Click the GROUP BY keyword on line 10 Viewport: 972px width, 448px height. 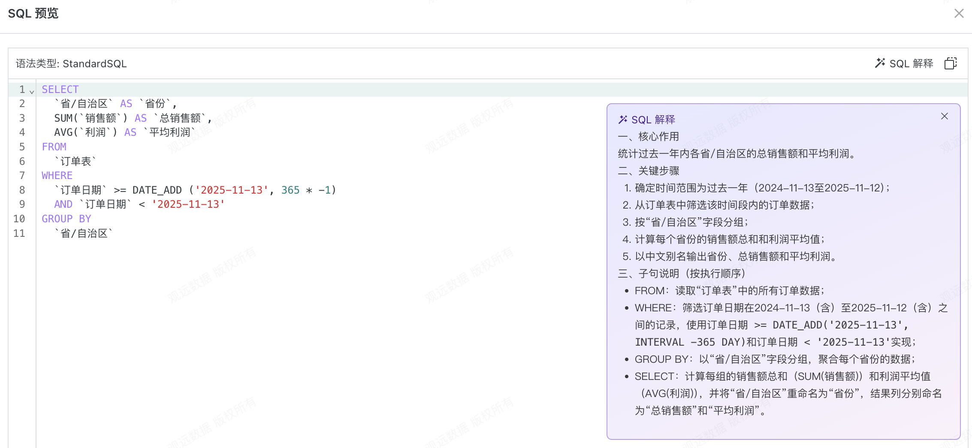point(66,219)
